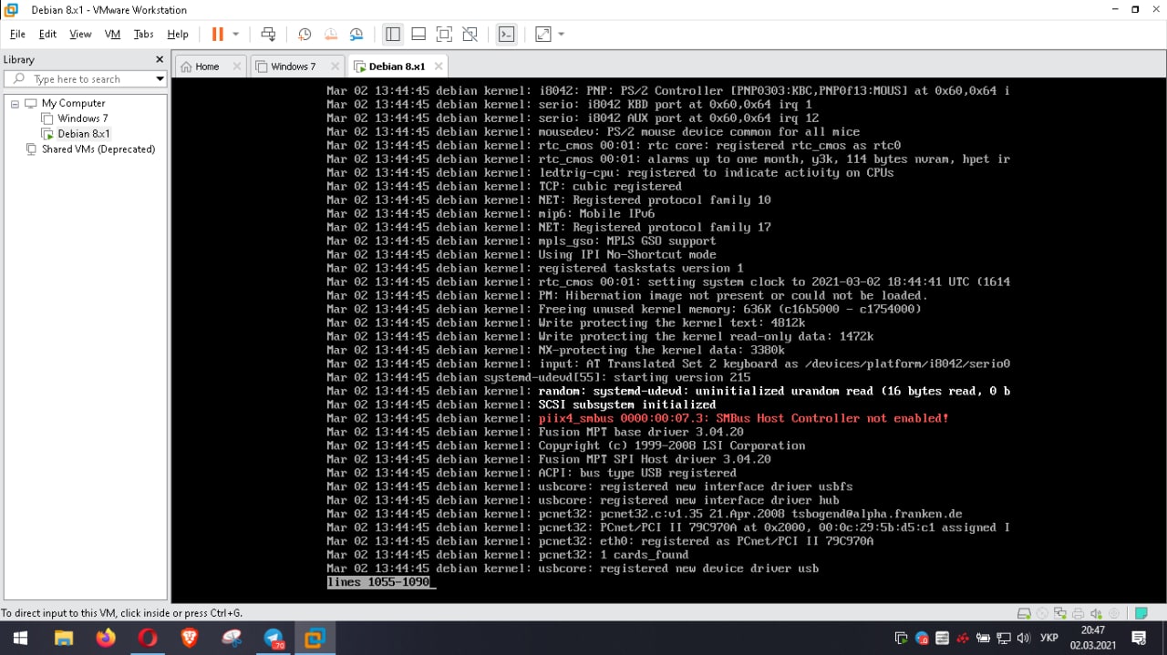Select Shared VMs (Deprecated) entry
The width and height of the screenshot is (1167, 655).
(98, 149)
